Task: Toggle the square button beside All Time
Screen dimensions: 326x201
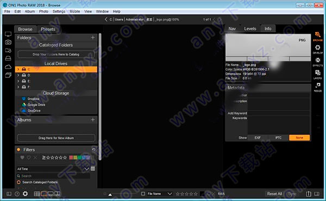Action: pyautogui.click(x=93, y=169)
